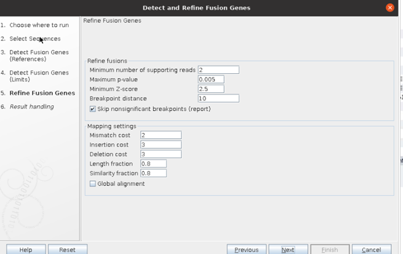Edit the Maximum p-value field

pos(211,79)
